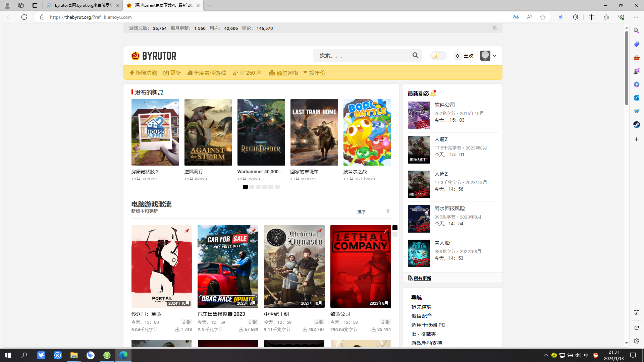Click the Windows Start button

pos(8,355)
